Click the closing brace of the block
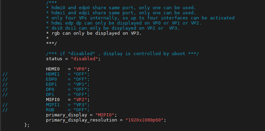The image size is (265, 131). [x=26, y=125]
